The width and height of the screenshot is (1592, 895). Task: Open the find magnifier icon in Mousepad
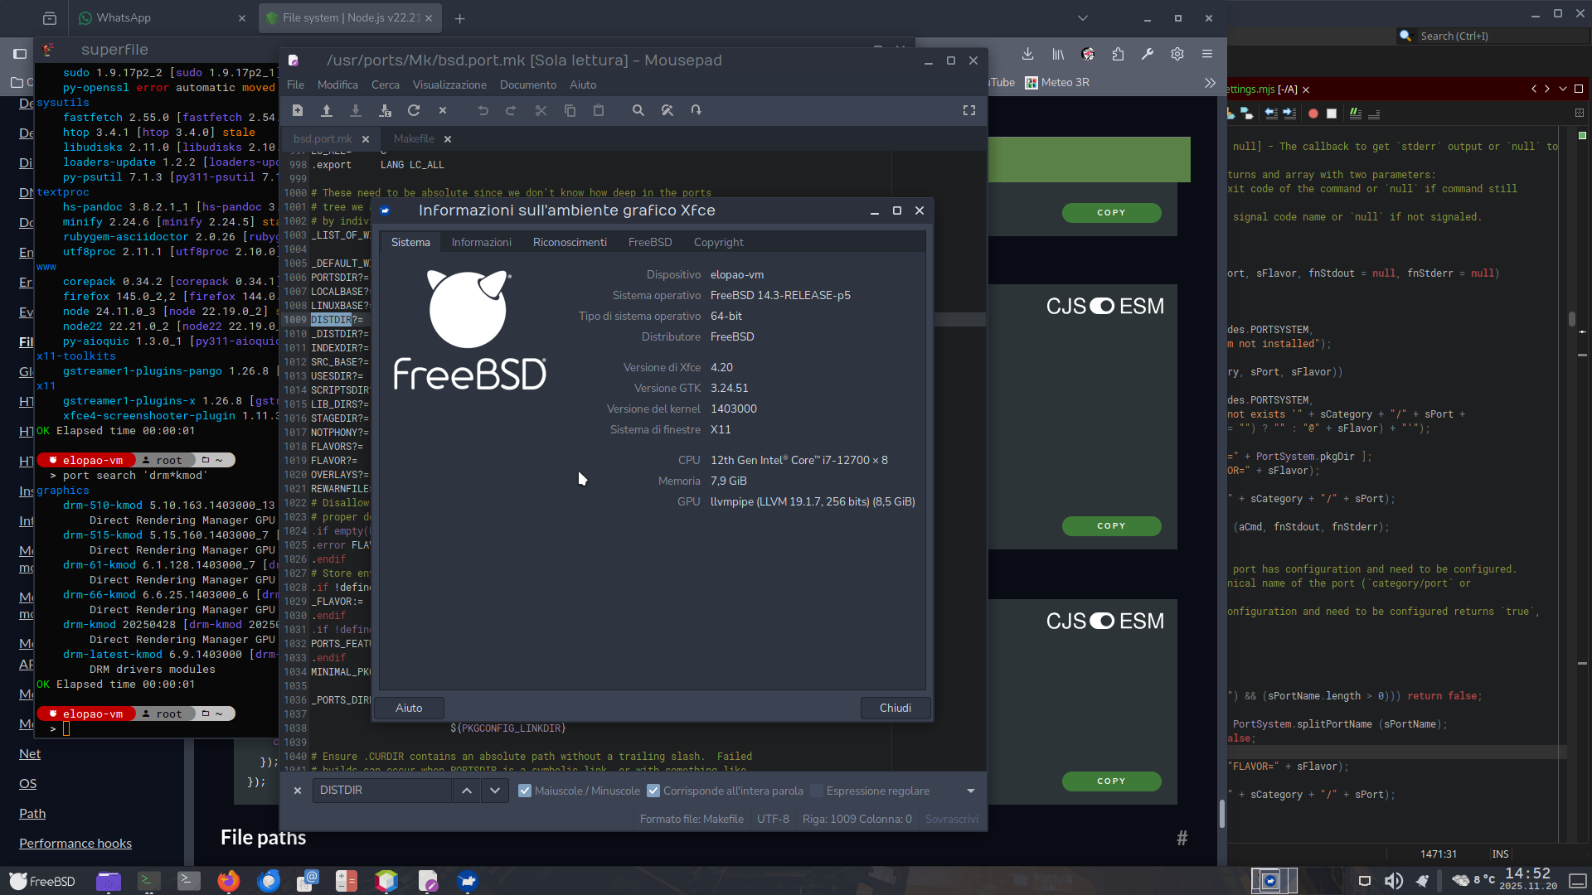pyautogui.click(x=638, y=110)
